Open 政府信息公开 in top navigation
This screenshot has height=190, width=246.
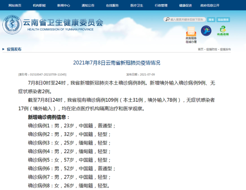(210, 6)
